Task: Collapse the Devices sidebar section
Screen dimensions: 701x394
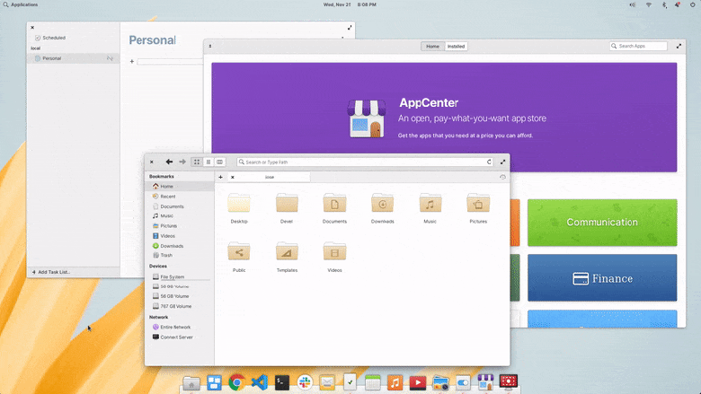Action: pos(158,266)
